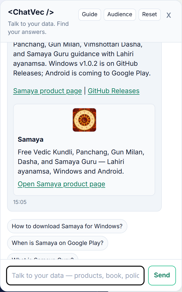Viewport: 182px width, 292px height.
Task: Click card description Free Vedic Kundli text
Action: click(81, 162)
